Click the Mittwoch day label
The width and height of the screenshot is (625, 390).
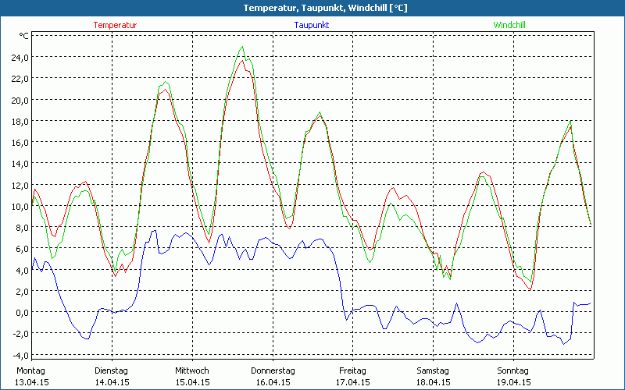click(x=192, y=371)
